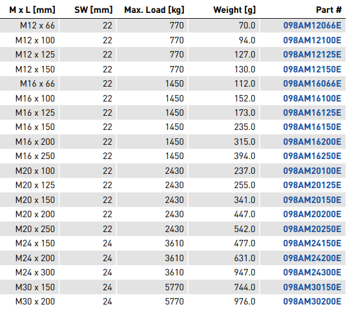
Task: Open part link 098AM24150E
Action: point(312,243)
